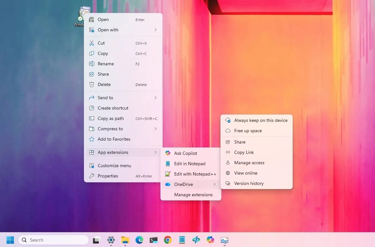This screenshot has height=247, width=375.
Task: Open Notepad from the taskbar
Action: 182,240
